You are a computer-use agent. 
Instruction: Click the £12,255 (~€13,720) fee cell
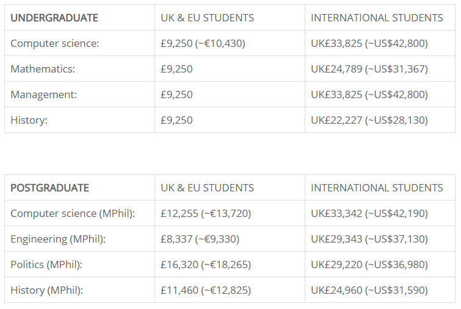click(206, 213)
